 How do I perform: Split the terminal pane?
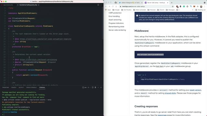[93, 87]
